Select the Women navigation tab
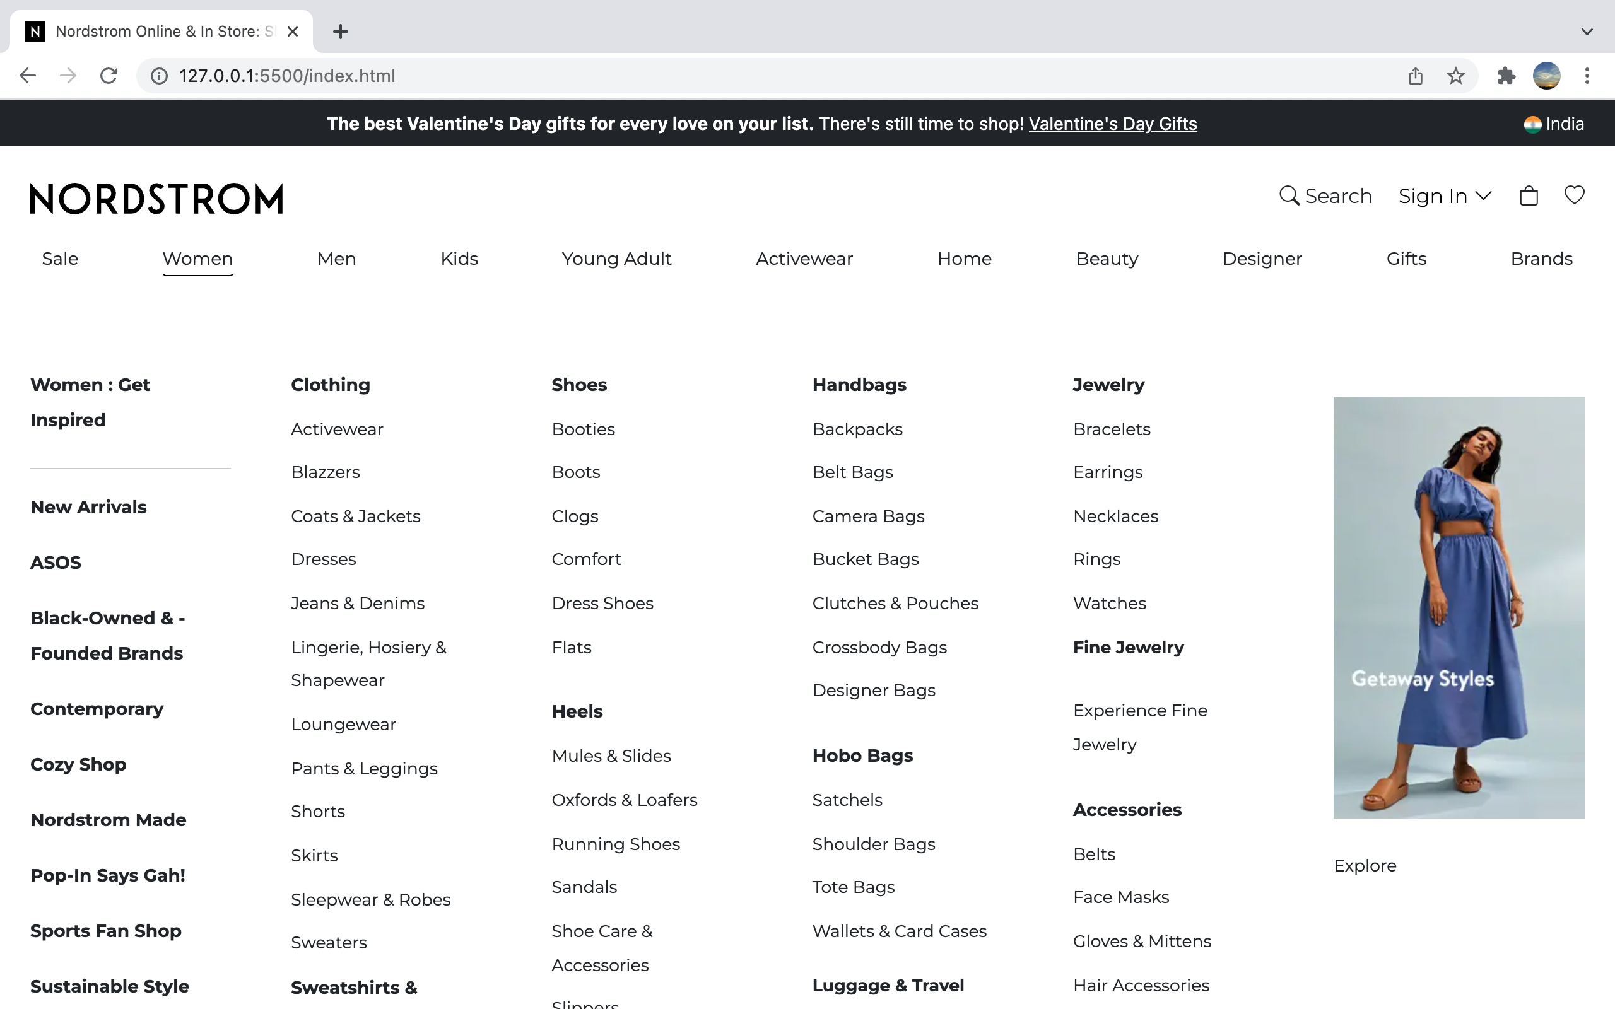Image resolution: width=1615 pixels, height=1009 pixels. 197,259
